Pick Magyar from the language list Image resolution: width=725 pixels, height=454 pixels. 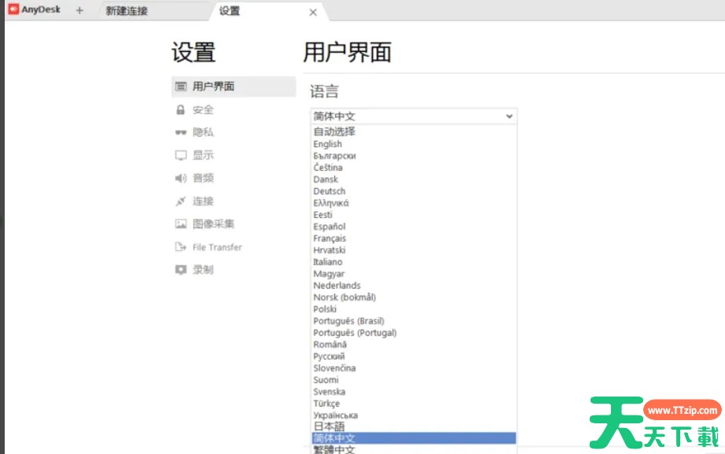pos(414,274)
